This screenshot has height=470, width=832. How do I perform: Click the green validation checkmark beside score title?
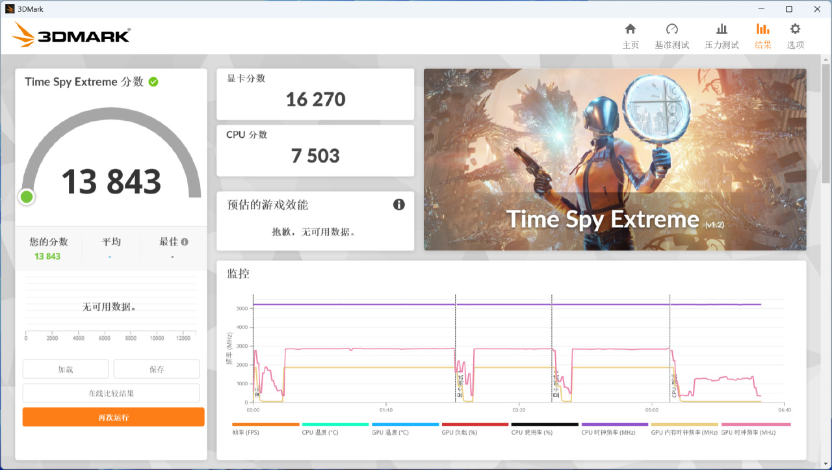(x=153, y=82)
